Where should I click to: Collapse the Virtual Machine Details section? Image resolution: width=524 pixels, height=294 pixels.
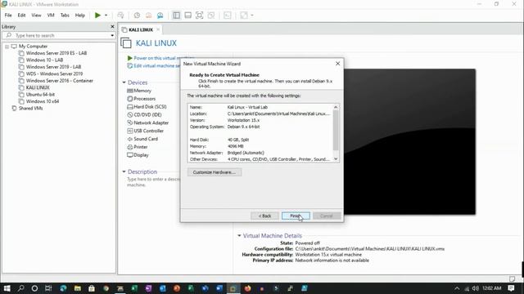pyautogui.click(x=239, y=236)
